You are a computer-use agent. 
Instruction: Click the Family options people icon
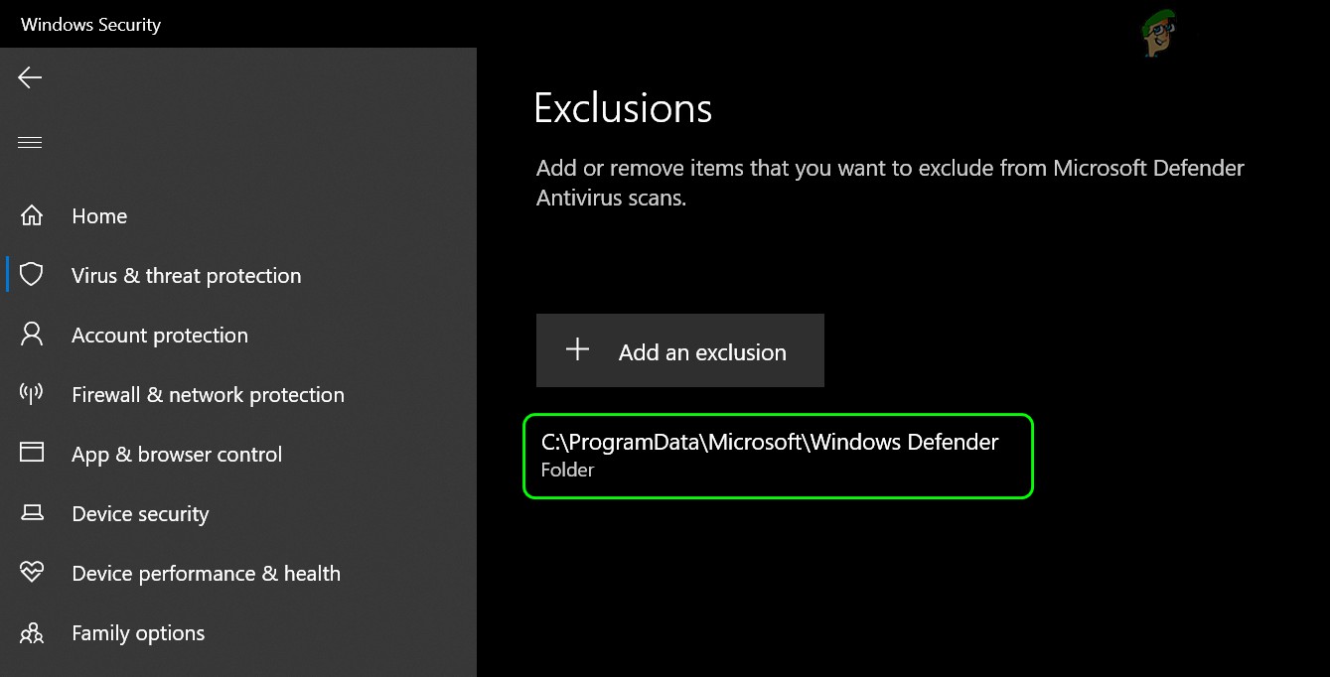click(x=32, y=632)
